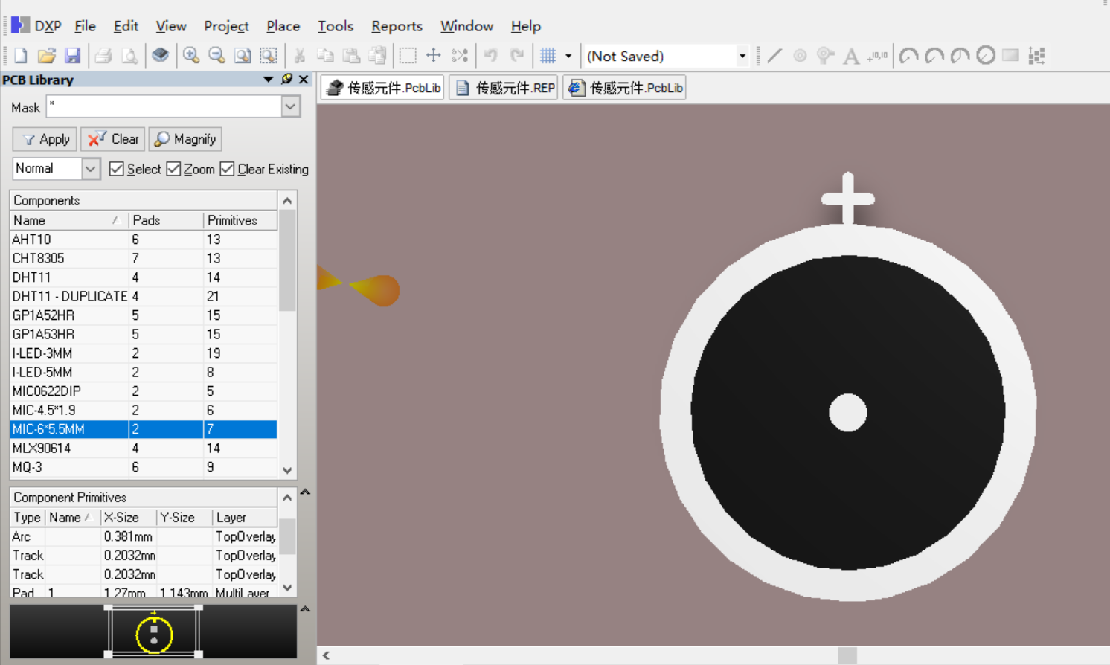Switch to the 传感元件.REP tab

[505, 88]
